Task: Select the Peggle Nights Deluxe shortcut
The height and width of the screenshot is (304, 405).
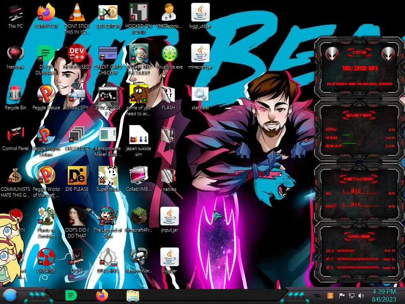Action: point(46,142)
